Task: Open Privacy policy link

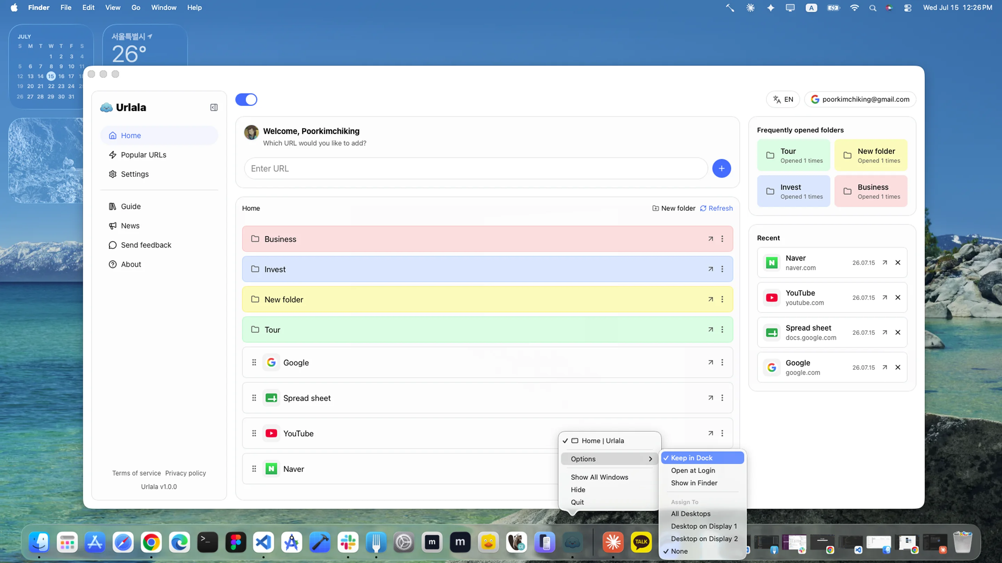Action: tap(185, 473)
